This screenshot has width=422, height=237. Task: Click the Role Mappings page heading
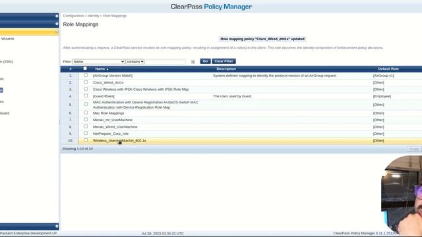pyautogui.click(x=80, y=24)
